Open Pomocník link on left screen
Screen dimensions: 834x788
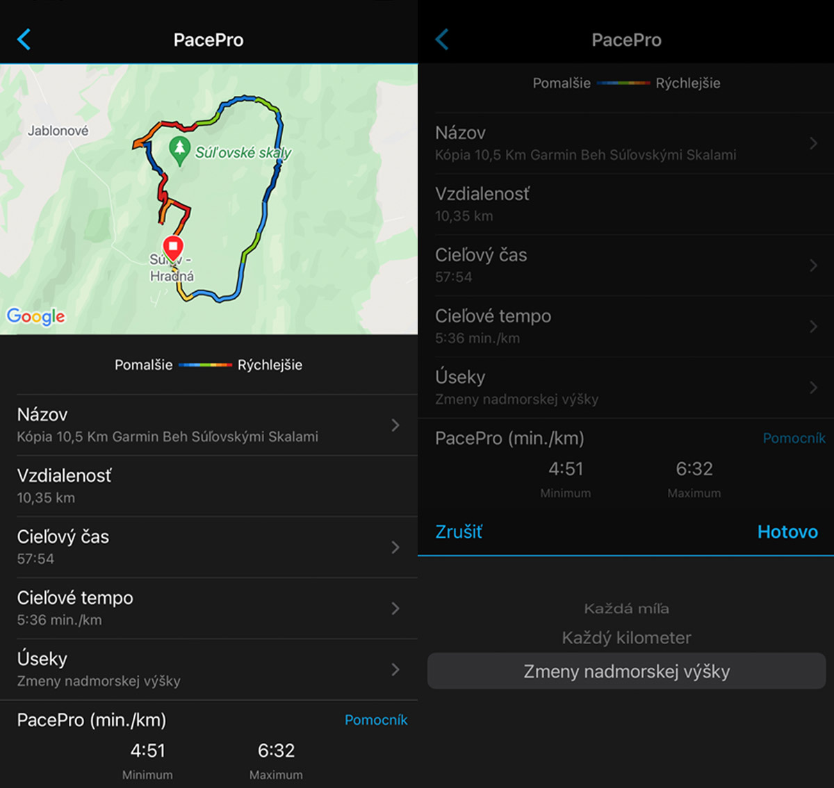click(x=376, y=720)
